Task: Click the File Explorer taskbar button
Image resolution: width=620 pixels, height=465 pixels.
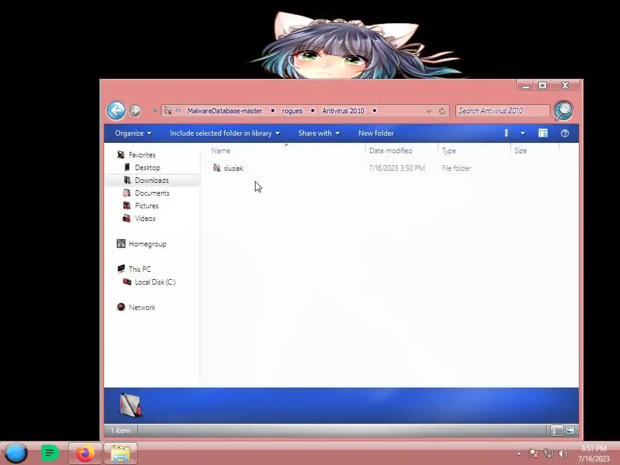Action: 120,453
